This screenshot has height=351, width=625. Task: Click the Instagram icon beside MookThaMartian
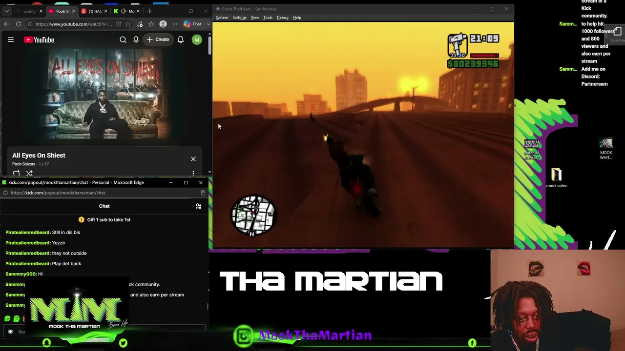243,335
